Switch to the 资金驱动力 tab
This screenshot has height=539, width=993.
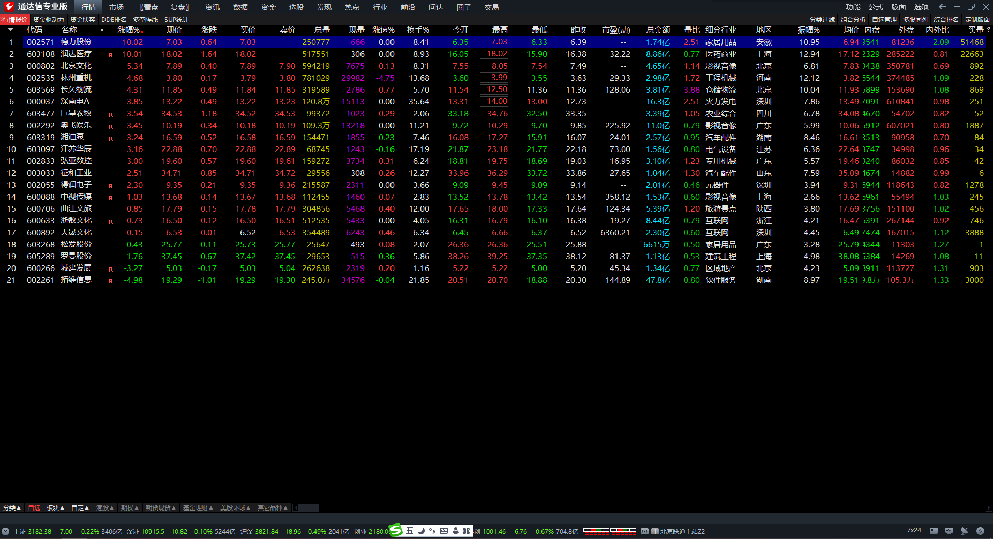coord(49,20)
